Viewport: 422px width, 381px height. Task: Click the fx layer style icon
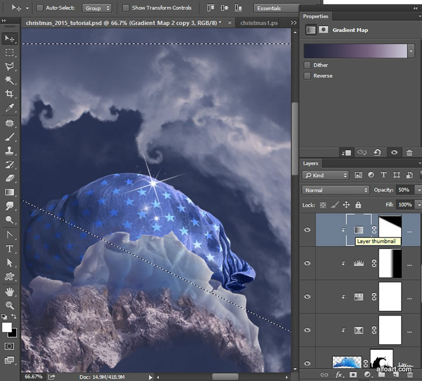(x=339, y=375)
